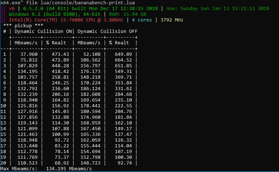The width and height of the screenshot is (279, 172).
Task: Click the 'Dynamic Collision ON' header
Action: (x=43, y=31)
